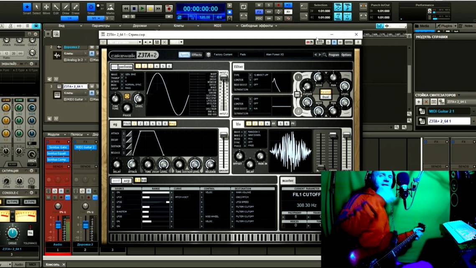
Task: Toggle loop on/off icon
Action: point(244,7)
